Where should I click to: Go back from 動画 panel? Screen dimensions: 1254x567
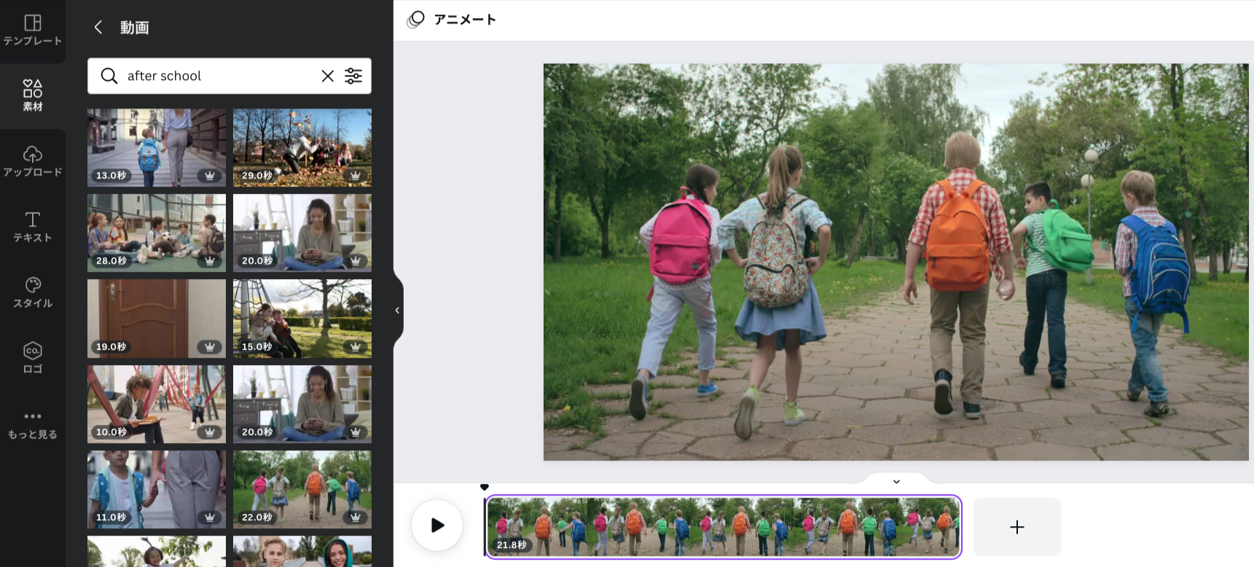(98, 27)
